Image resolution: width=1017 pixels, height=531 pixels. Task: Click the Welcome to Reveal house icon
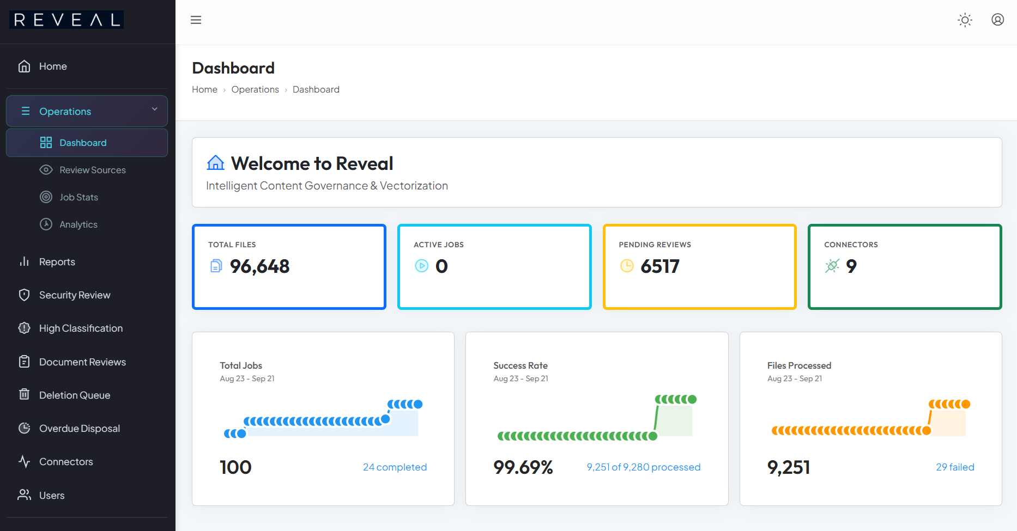pyautogui.click(x=216, y=163)
